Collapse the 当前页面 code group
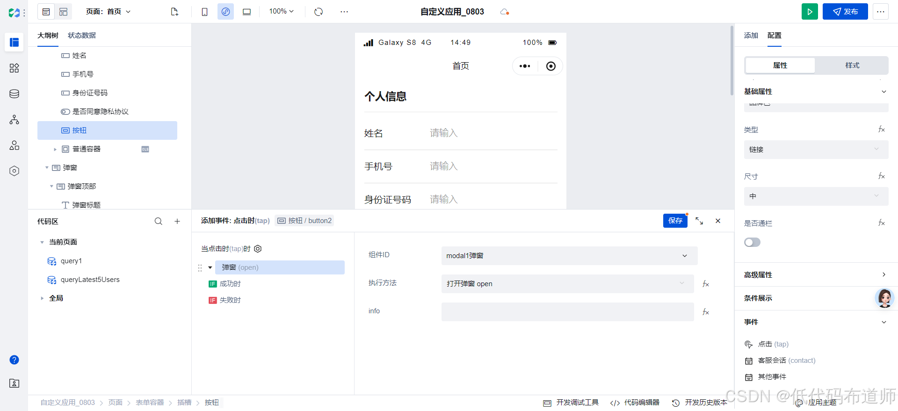The width and height of the screenshot is (898, 411). coord(42,242)
